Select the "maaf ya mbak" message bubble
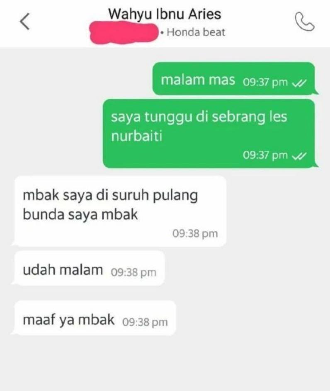 95,318
